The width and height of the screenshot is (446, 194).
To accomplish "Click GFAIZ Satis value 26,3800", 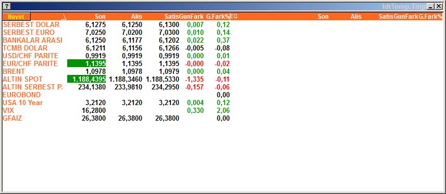I will click(167, 118).
